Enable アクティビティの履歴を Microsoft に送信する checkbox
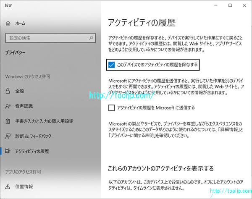 pos(111,108)
